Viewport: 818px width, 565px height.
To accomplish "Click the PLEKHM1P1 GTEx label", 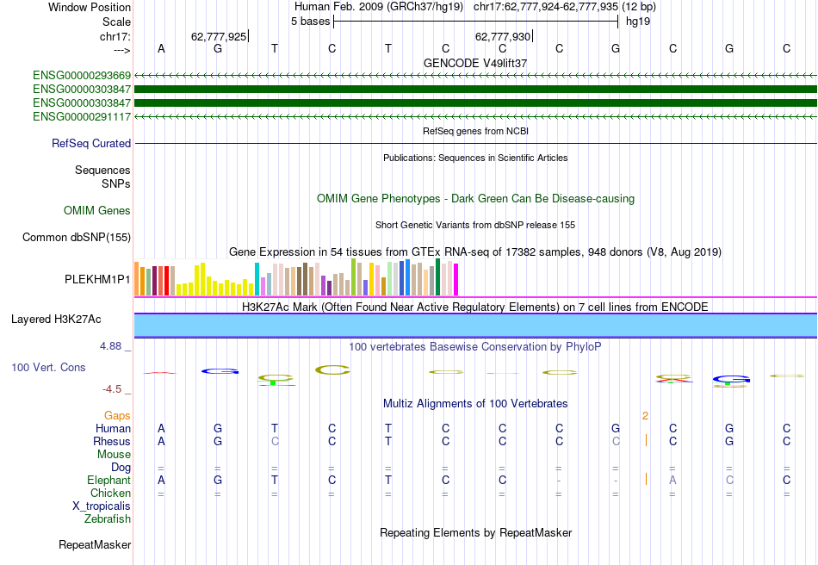I will coord(97,280).
